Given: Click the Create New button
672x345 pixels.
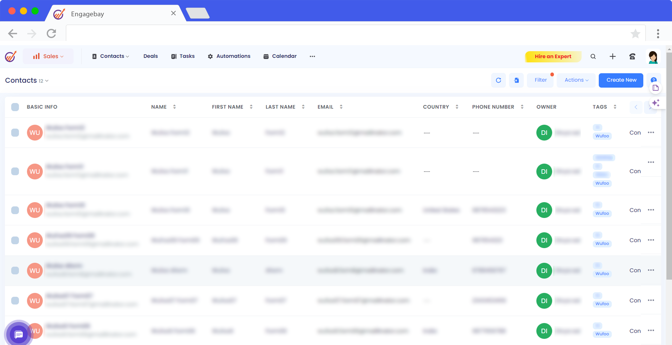Looking at the screenshot, I should 621,80.
